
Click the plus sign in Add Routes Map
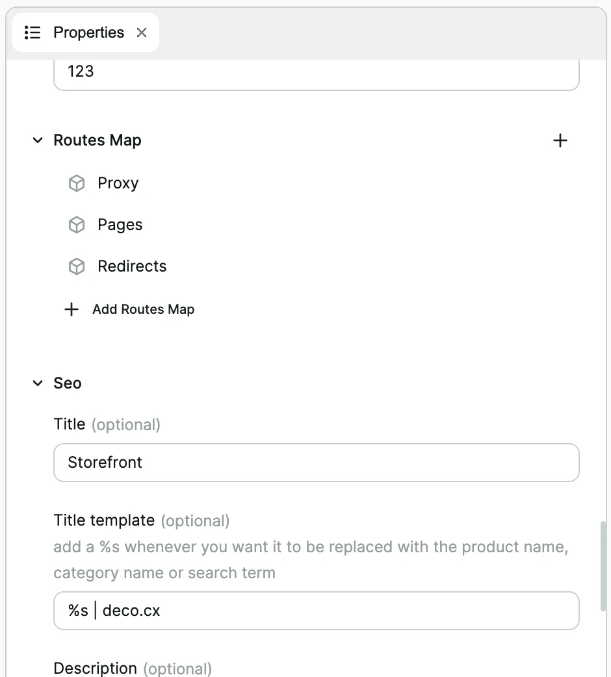tap(71, 309)
